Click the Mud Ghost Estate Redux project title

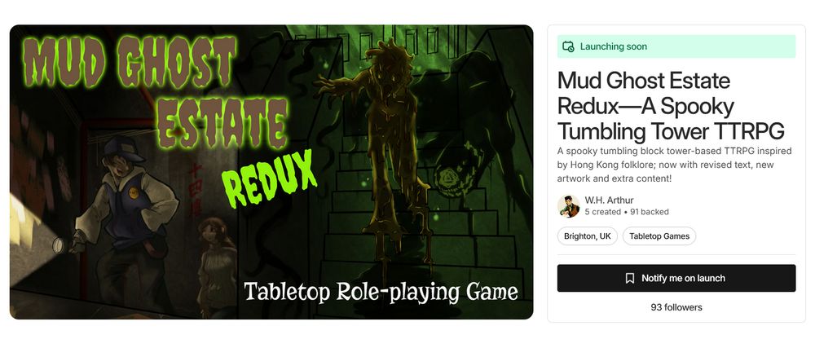[671, 106]
